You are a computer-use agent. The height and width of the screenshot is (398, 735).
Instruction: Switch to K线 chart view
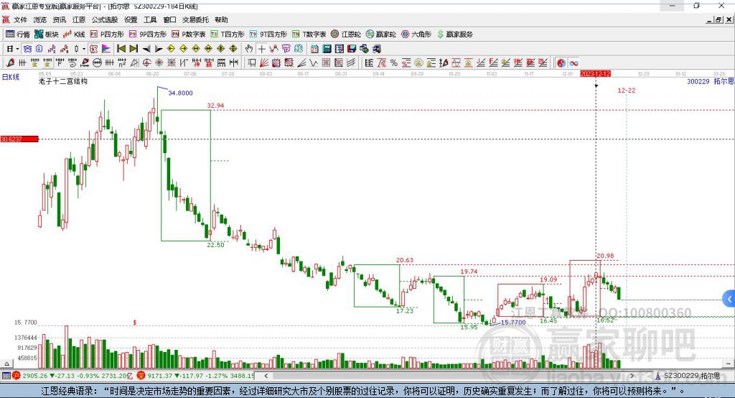click(74, 34)
